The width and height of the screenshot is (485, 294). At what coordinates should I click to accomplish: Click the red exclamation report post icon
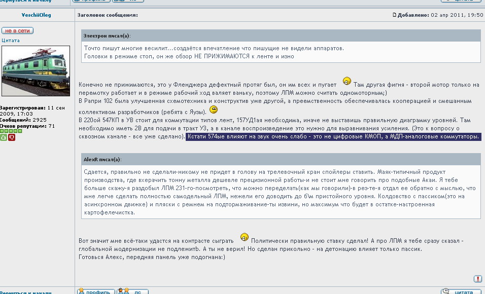point(478,279)
